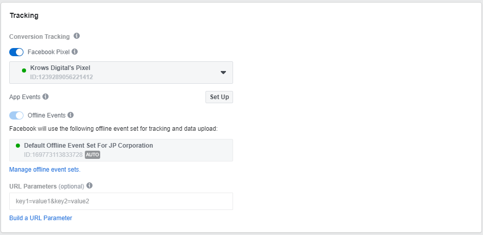Disable the Facebook Pixel toggle
483x235 pixels.
[16, 52]
